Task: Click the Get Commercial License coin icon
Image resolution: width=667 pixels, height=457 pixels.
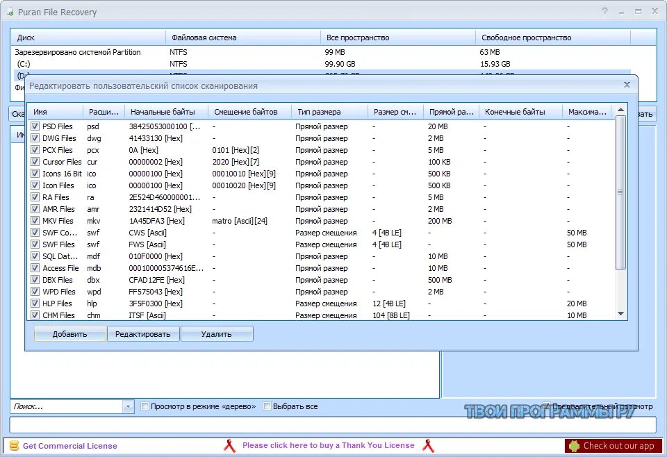Action: point(14,445)
